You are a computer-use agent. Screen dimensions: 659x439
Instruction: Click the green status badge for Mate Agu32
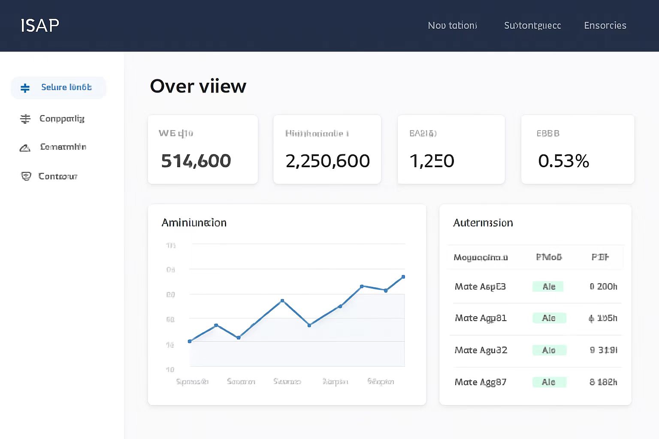click(x=549, y=350)
